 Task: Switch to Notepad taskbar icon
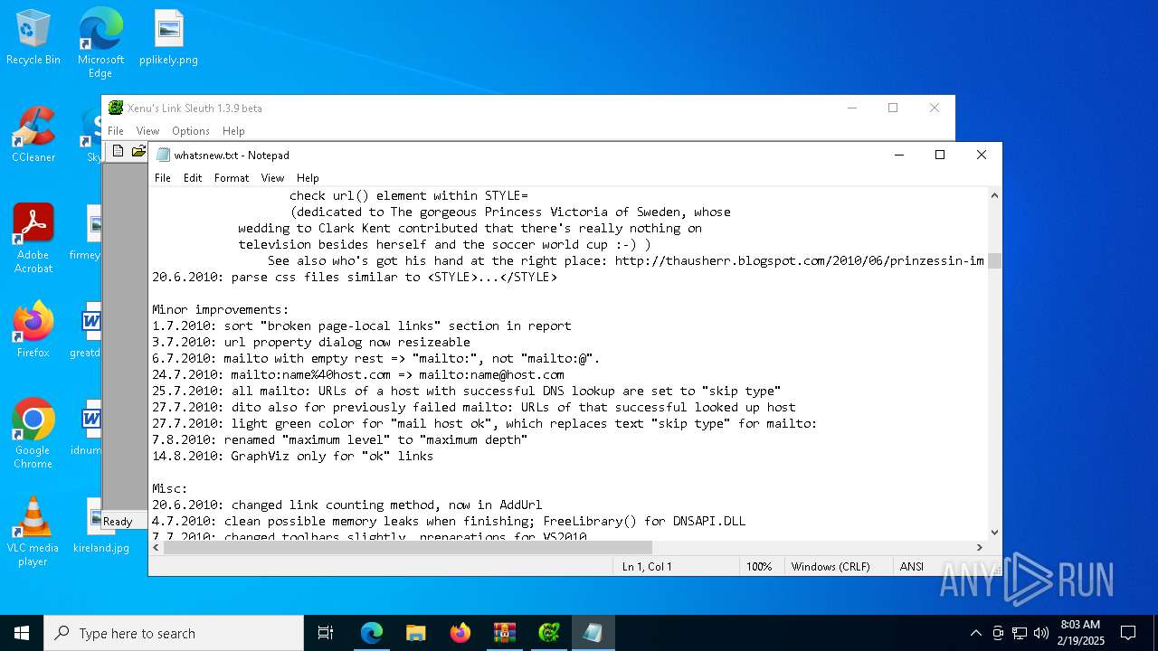click(593, 633)
